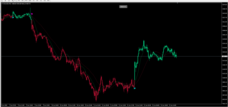
Task: Click the 4343.00 price scale label
Action: (x=225, y=13)
